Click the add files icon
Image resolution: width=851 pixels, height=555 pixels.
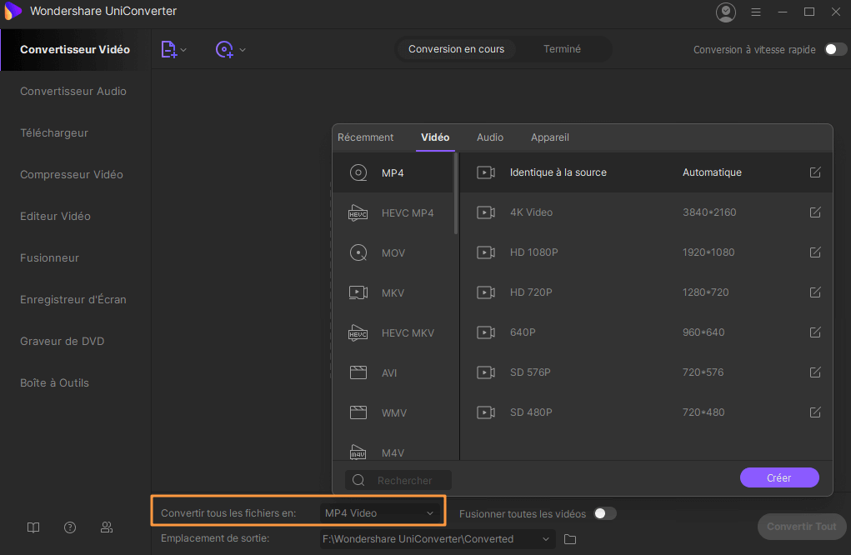[169, 49]
